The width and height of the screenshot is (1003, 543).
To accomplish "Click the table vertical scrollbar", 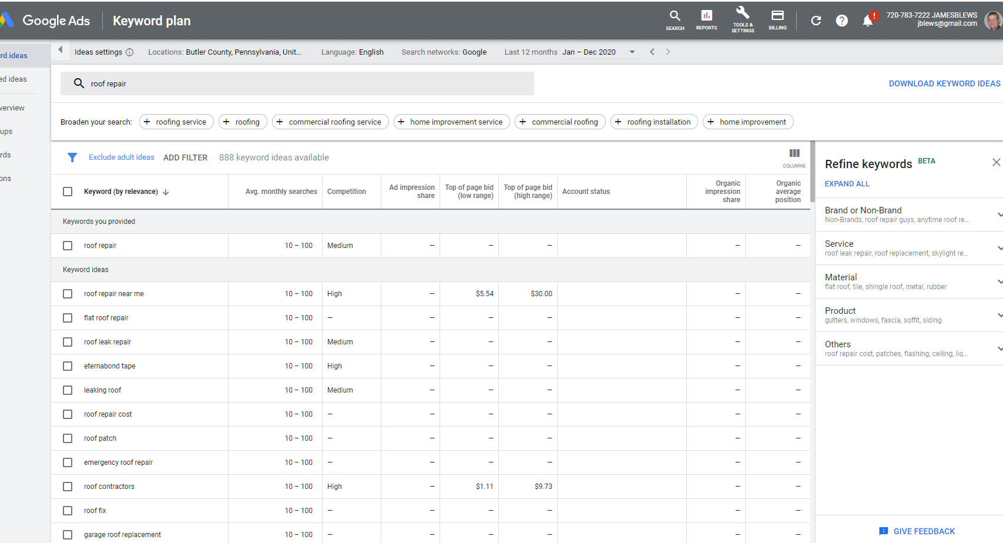I will point(813,171).
